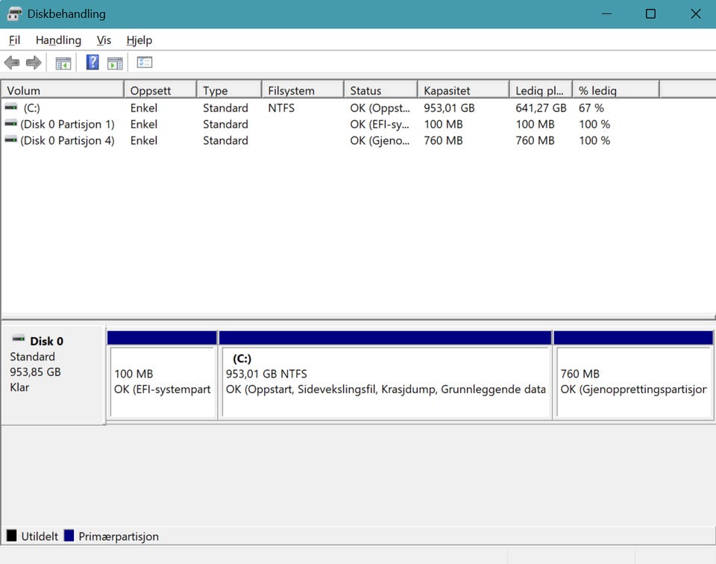Click the Back arrow in the toolbar
Viewport: 716px width, 564px height.
click(12, 63)
